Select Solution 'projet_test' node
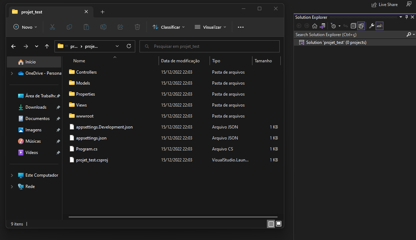This screenshot has height=240, width=416. pyautogui.click(x=336, y=42)
